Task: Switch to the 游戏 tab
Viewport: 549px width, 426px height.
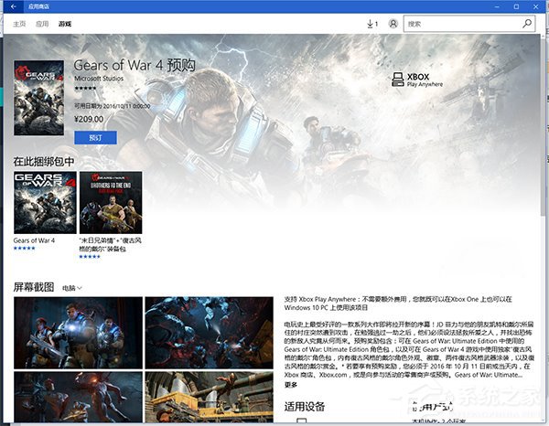Action: tap(65, 24)
